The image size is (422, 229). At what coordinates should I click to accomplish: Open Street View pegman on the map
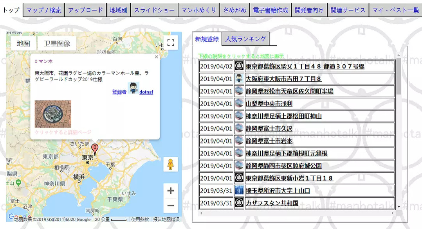[171, 164]
